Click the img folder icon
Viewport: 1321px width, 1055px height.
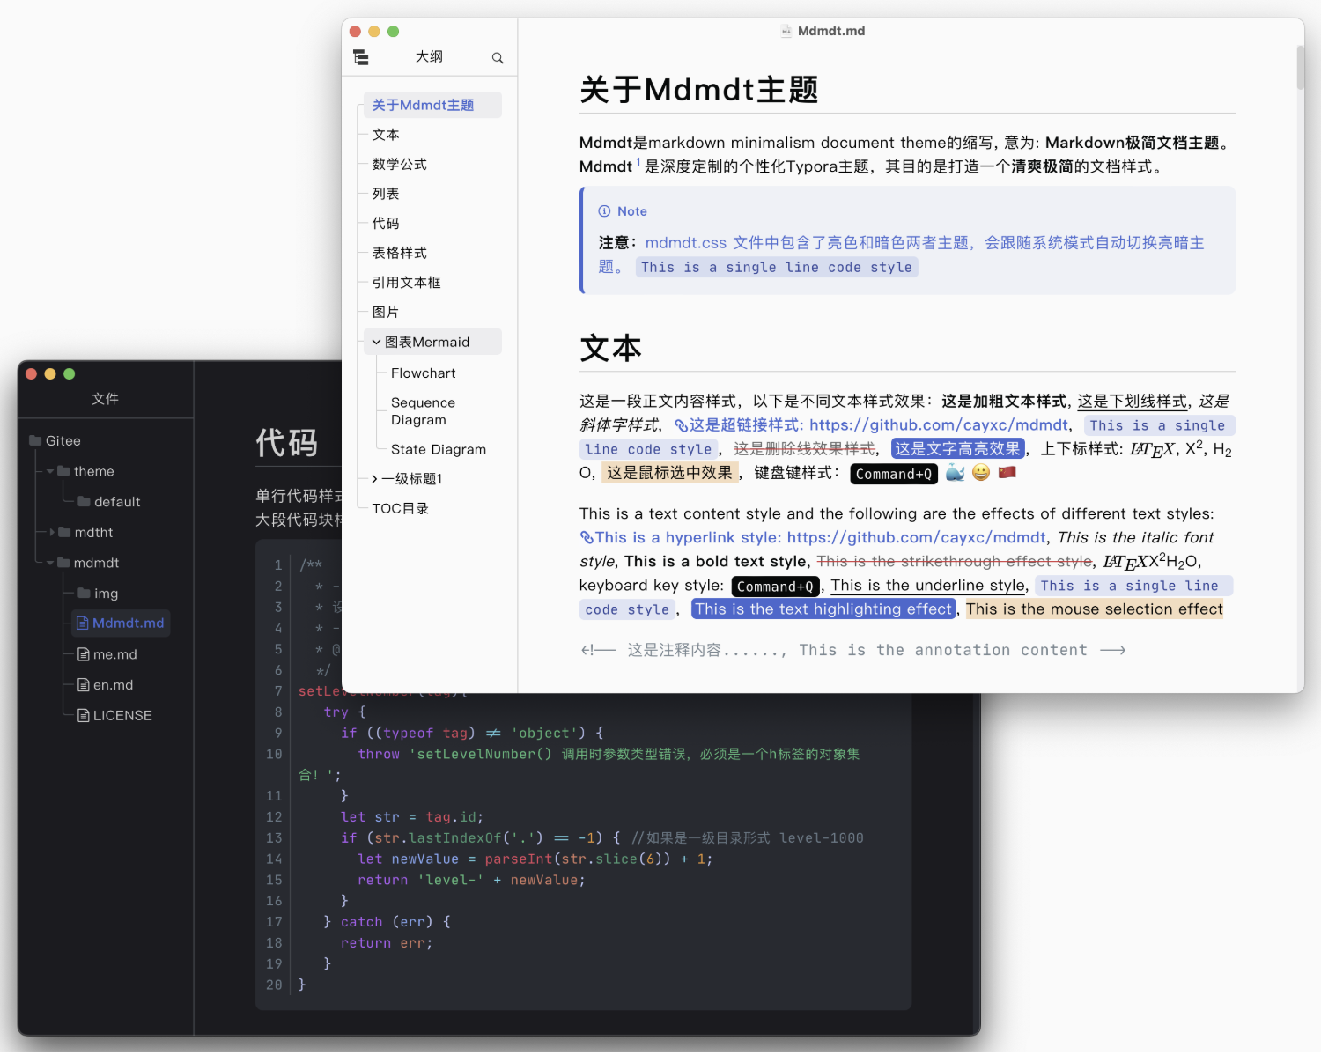pyautogui.click(x=85, y=593)
